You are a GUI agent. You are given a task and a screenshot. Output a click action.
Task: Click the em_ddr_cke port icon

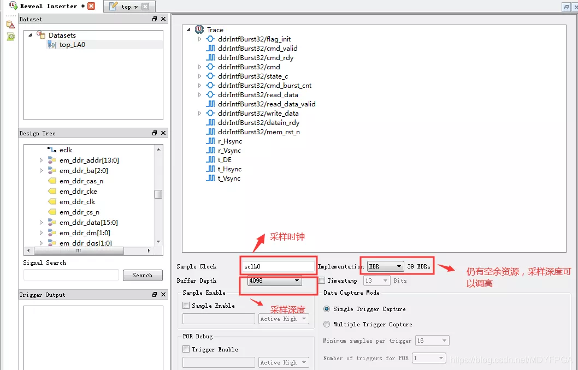[52, 191]
